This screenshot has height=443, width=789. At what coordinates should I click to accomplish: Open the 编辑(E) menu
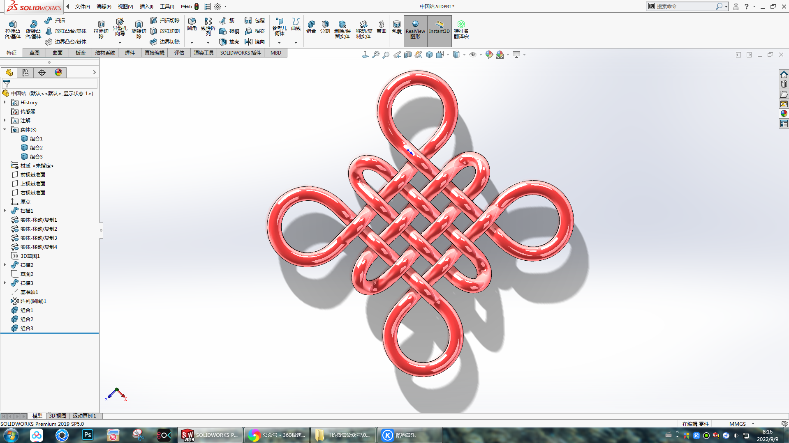(x=104, y=7)
